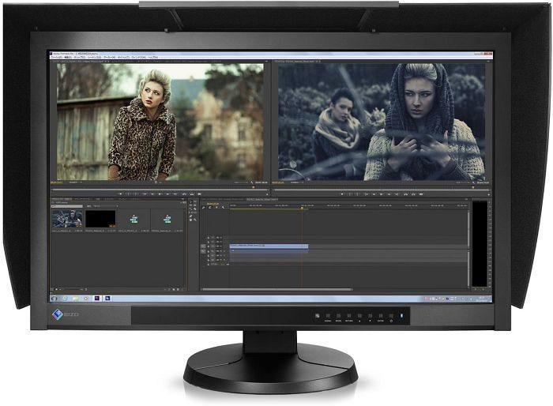
Task: Toggle the top video track visibility in the timeline header
Action: 209,236
